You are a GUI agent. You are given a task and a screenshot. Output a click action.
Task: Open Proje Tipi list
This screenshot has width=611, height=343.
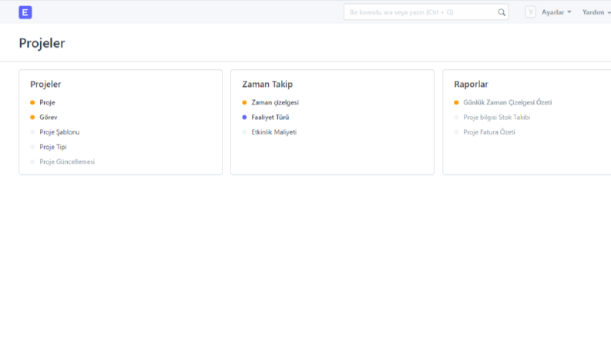[53, 147]
